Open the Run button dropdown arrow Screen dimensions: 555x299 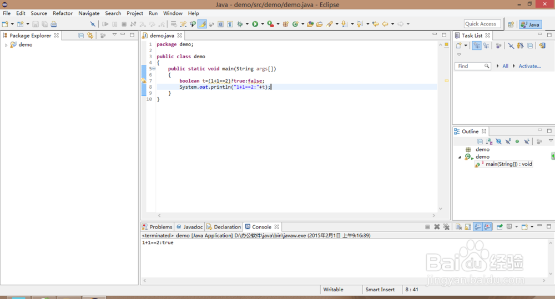pos(263,24)
